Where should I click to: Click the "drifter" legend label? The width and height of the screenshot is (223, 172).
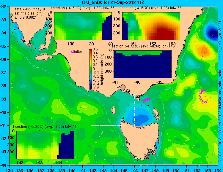pyautogui.click(x=78, y=52)
